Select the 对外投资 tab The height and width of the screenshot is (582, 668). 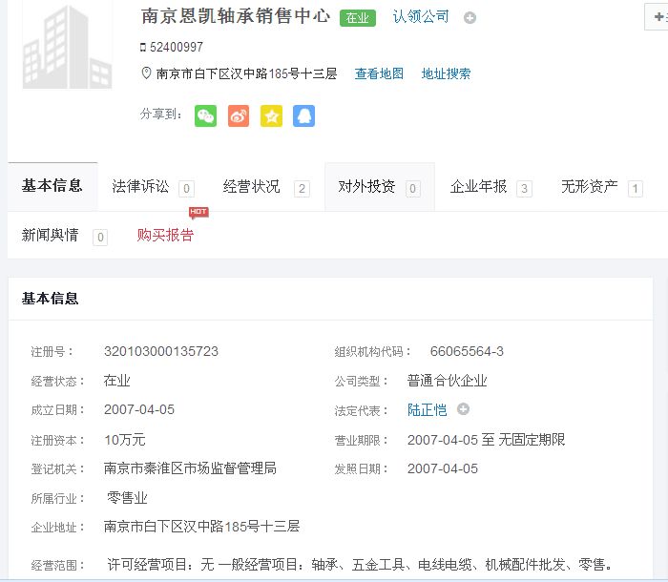[367, 187]
